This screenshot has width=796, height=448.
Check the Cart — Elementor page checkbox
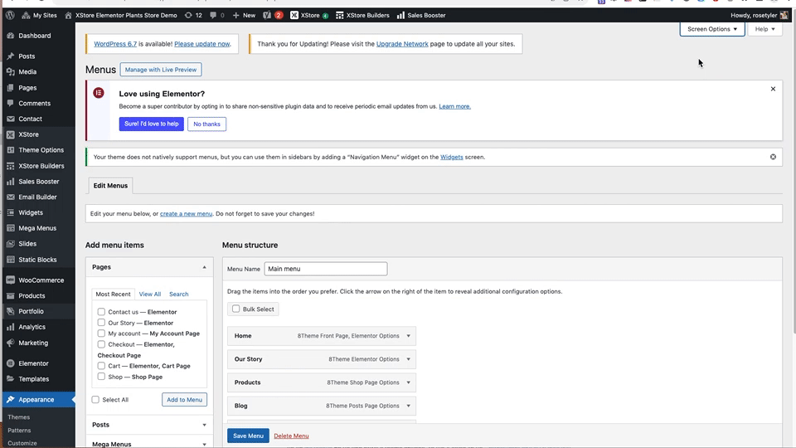(101, 366)
